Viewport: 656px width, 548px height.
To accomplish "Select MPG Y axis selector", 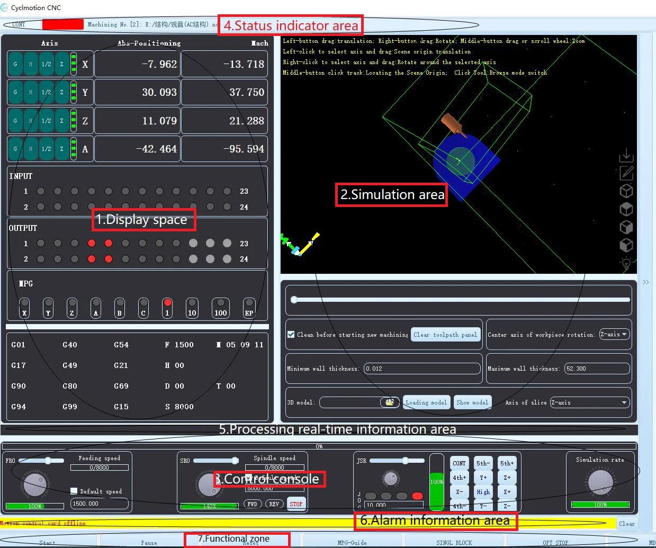I will [x=48, y=307].
